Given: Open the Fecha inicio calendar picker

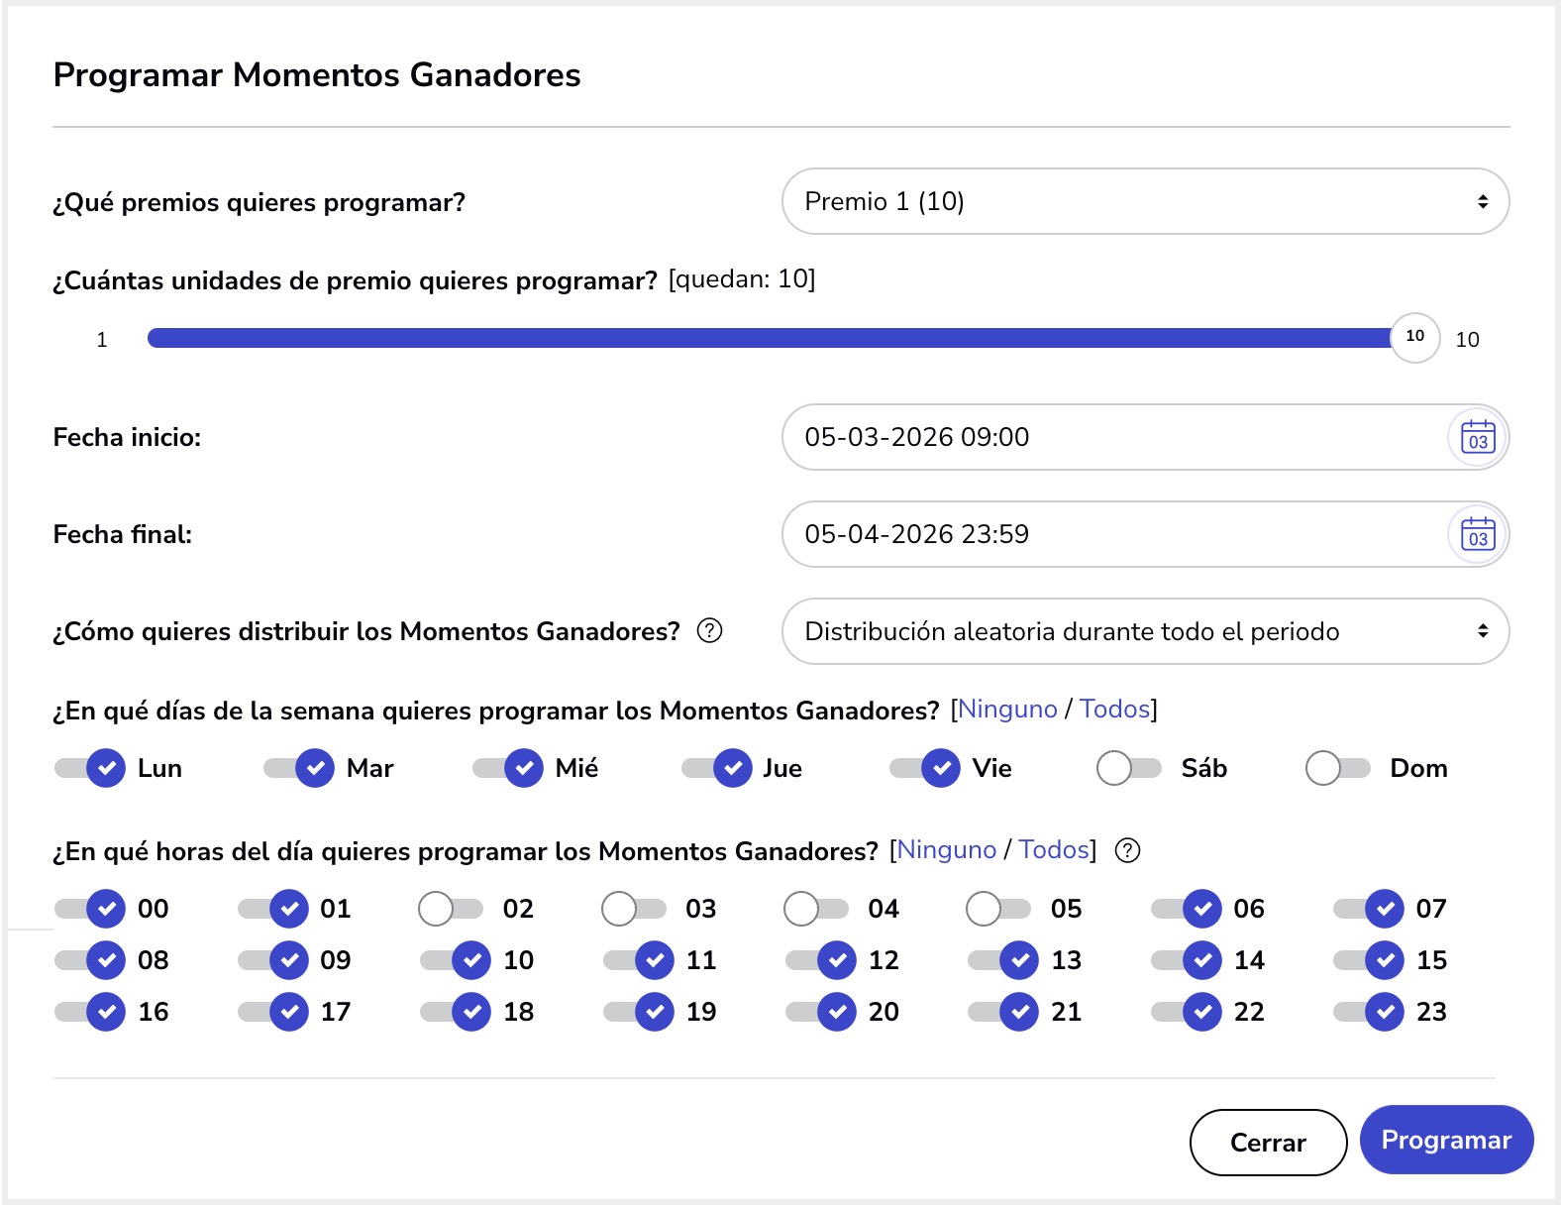Looking at the screenshot, I should pyautogui.click(x=1477, y=437).
